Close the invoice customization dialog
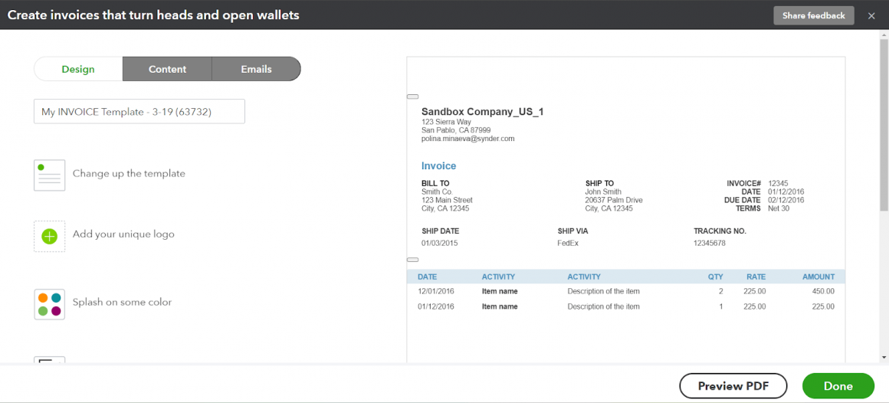Image resolution: width=889 pixels, height=403 pixels. [x=871, y=15]
